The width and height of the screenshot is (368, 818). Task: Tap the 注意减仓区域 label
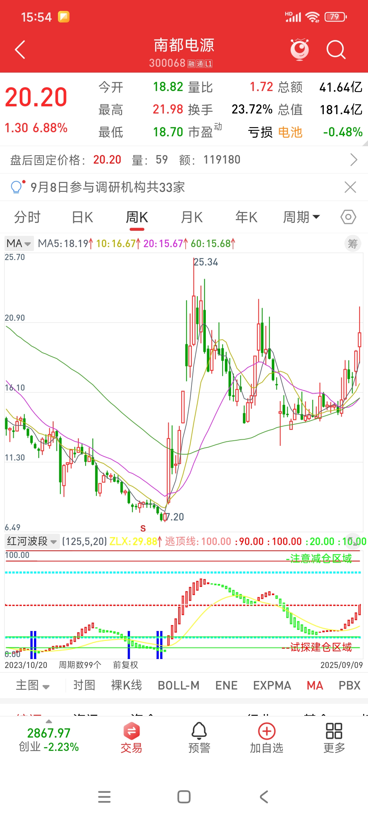(321, 558)
